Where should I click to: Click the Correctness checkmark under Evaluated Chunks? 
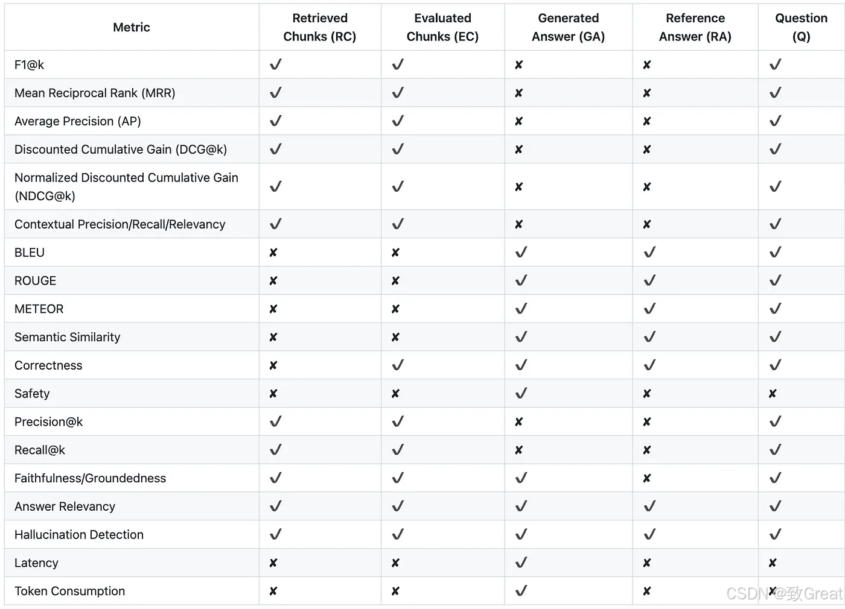click(x=398, y=365)
